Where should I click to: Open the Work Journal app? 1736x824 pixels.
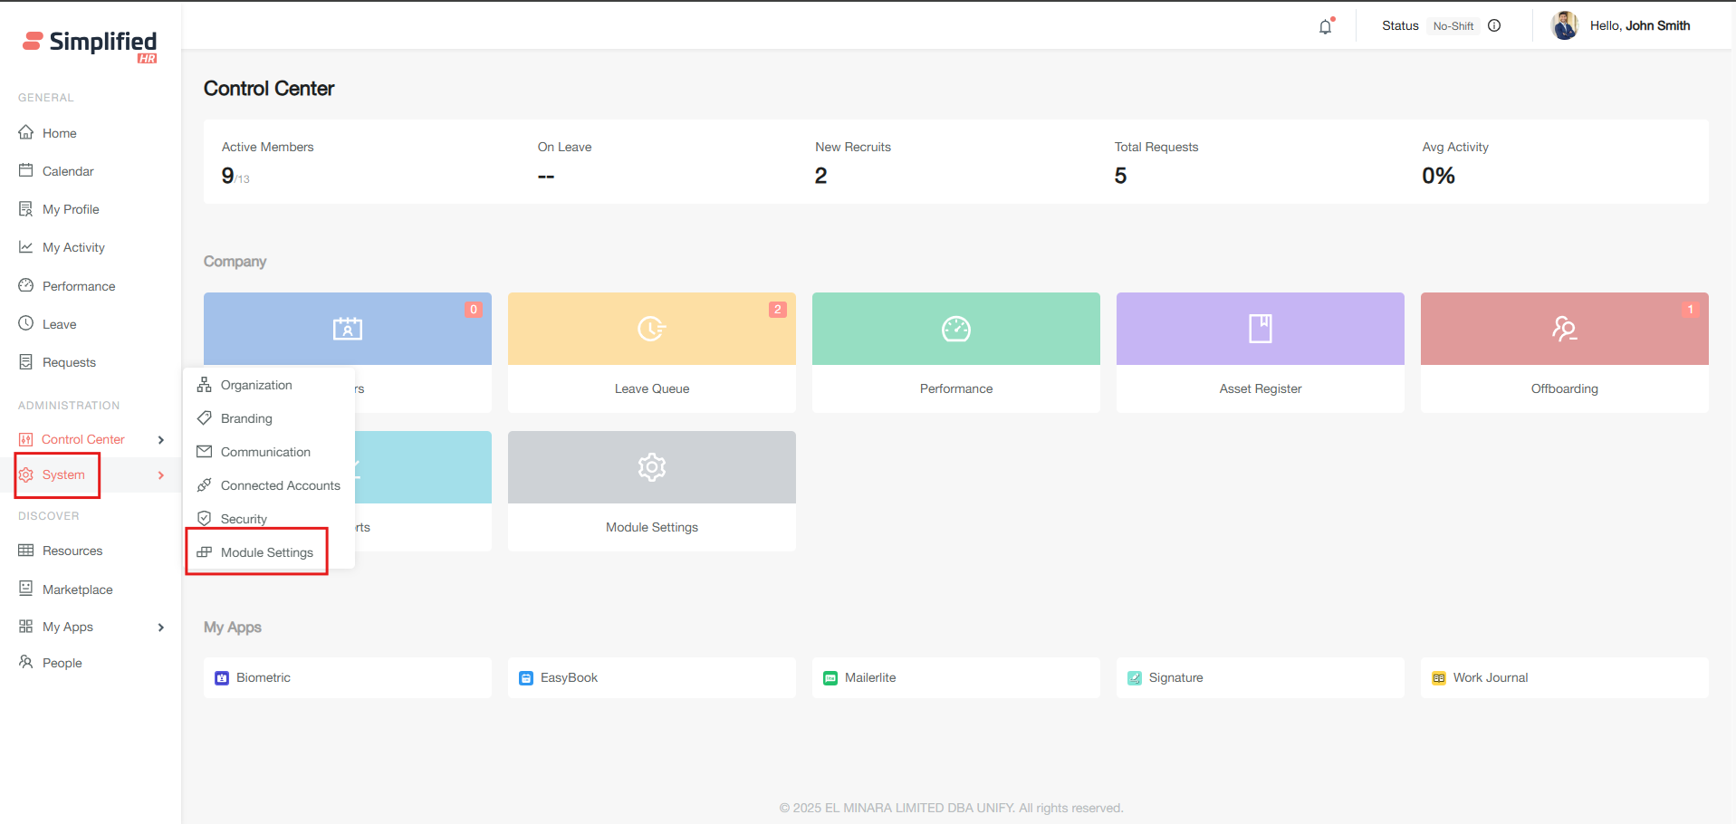point(1490,677)
